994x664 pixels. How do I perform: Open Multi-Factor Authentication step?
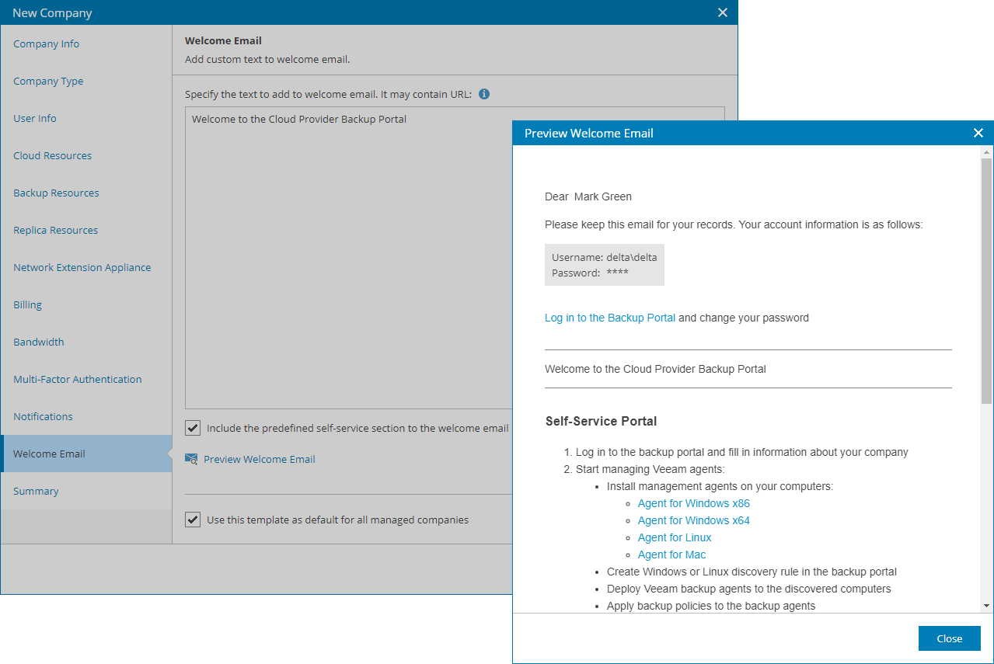(86, 379)
